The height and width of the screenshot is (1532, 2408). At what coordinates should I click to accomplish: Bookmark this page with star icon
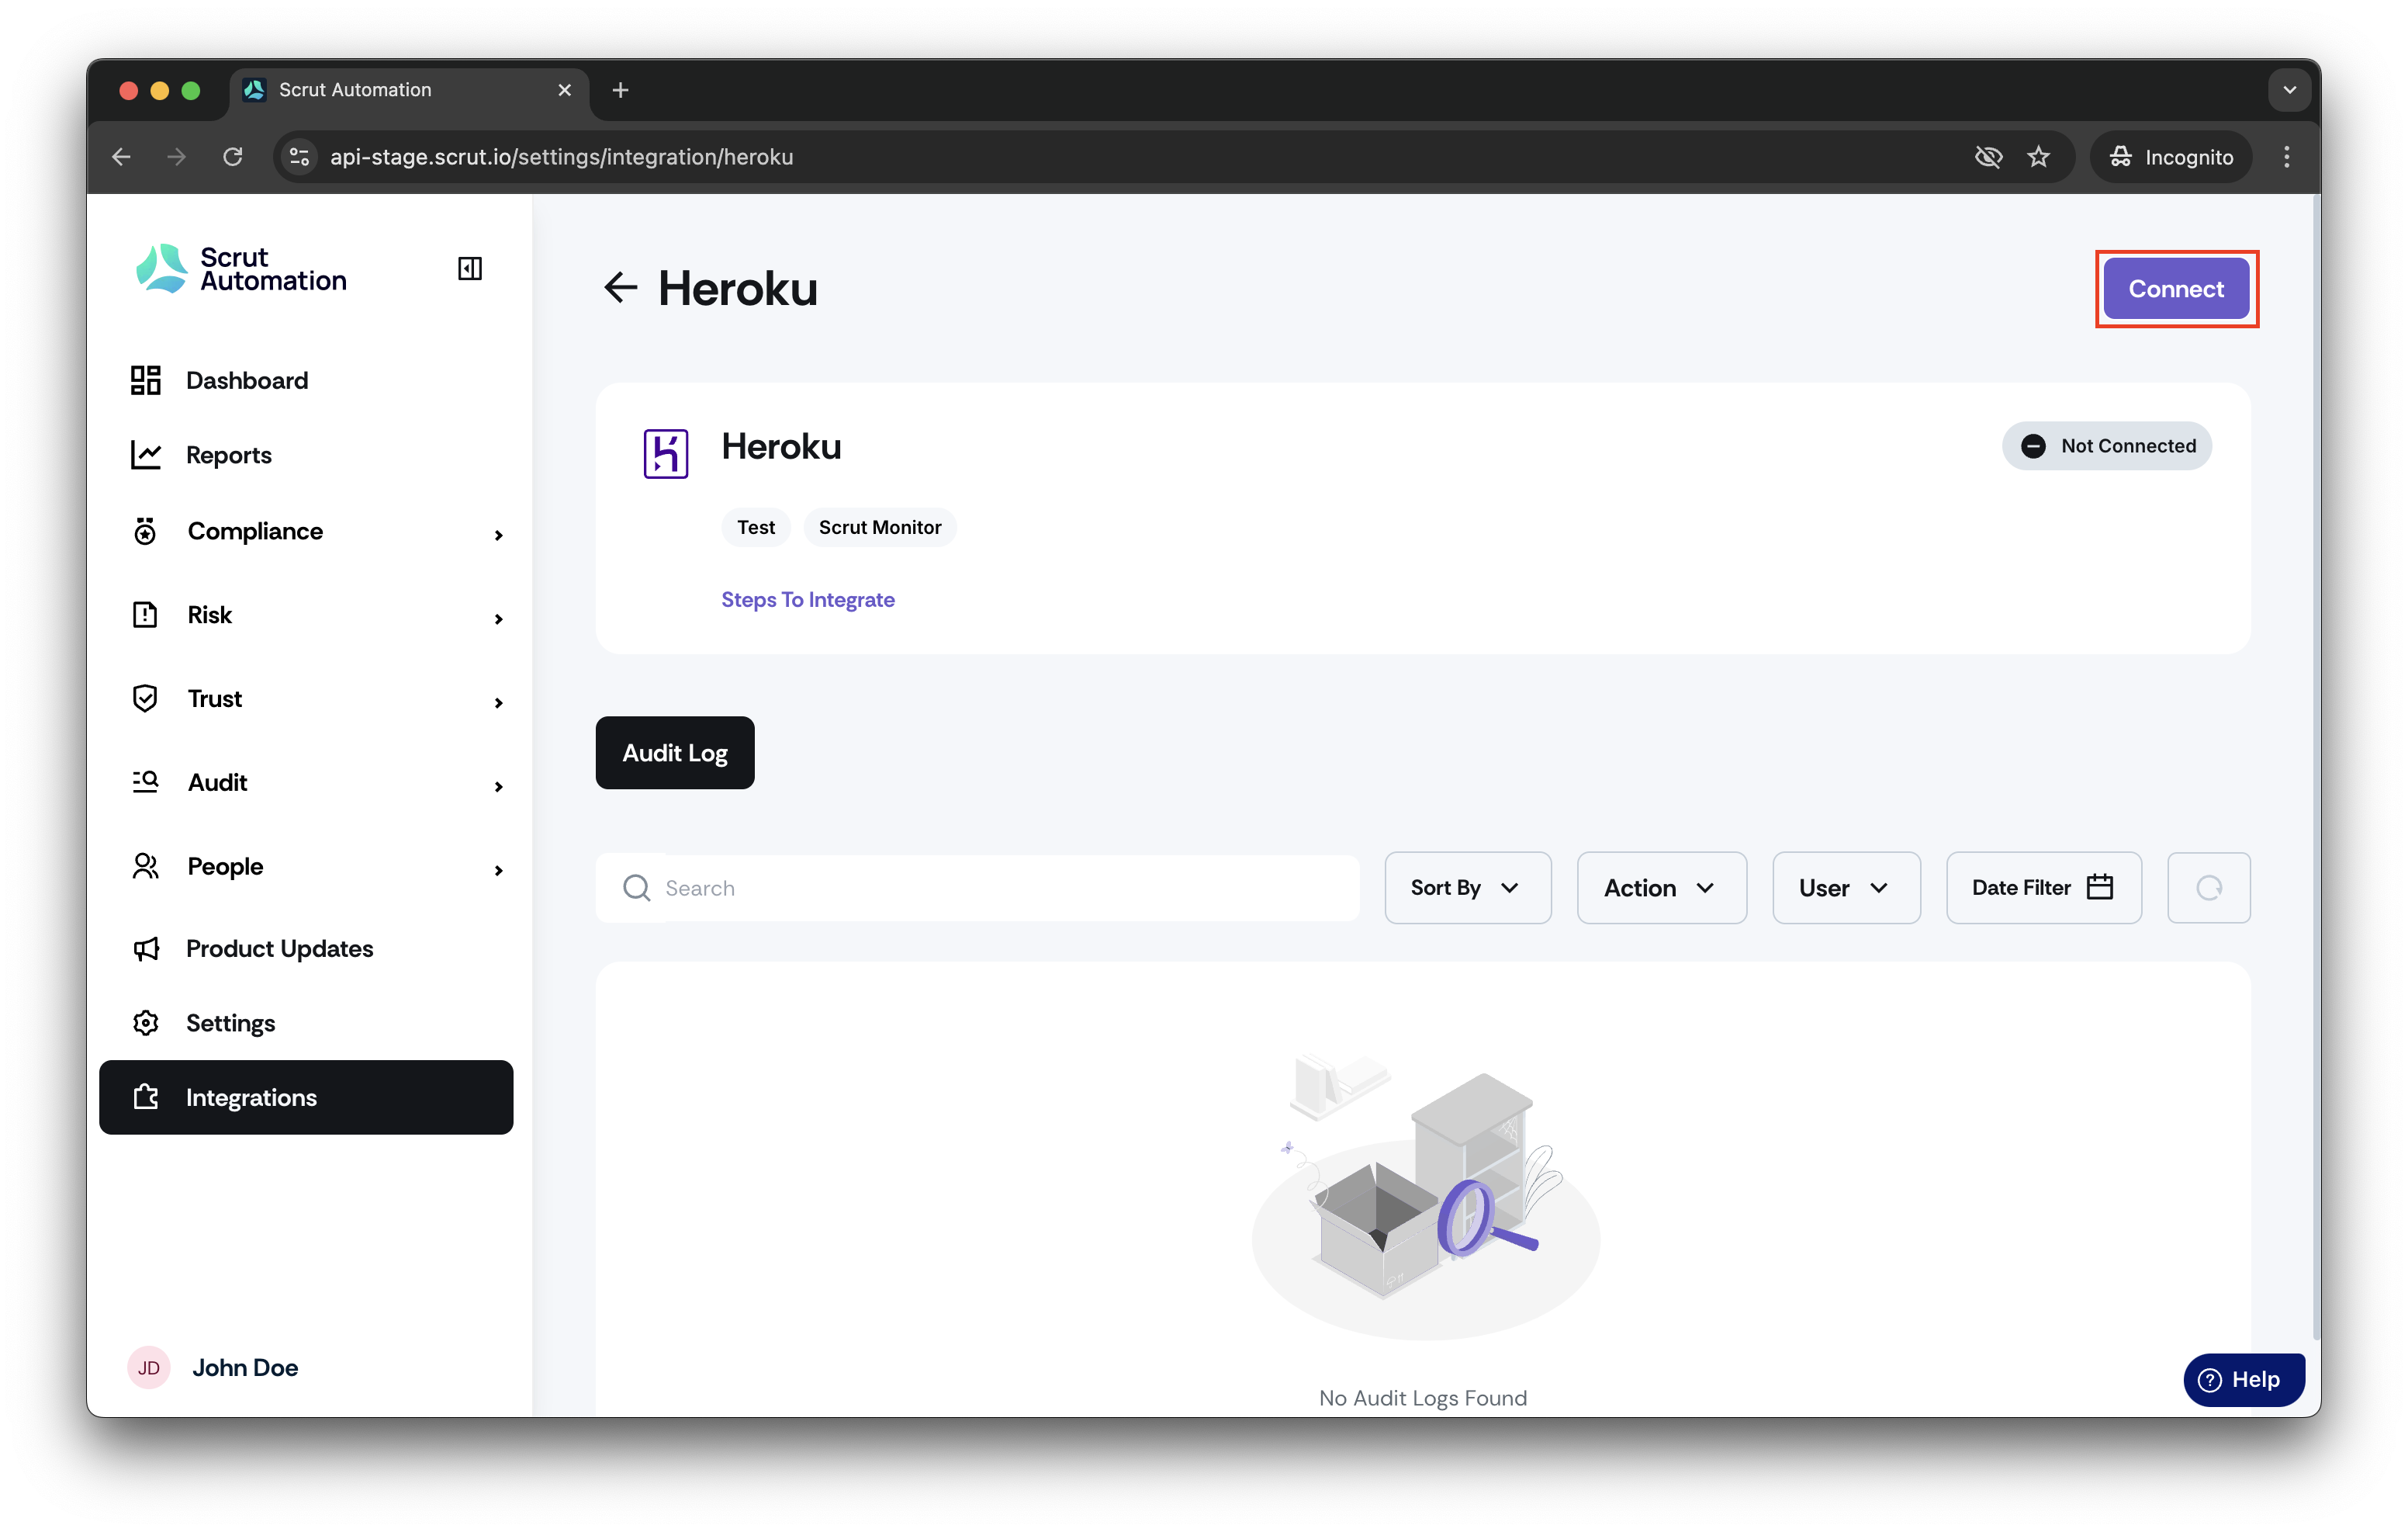coord(2038,157)
